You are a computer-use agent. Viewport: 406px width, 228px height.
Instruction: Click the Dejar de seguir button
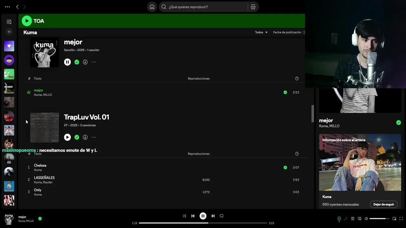click(x=383, y=205)
